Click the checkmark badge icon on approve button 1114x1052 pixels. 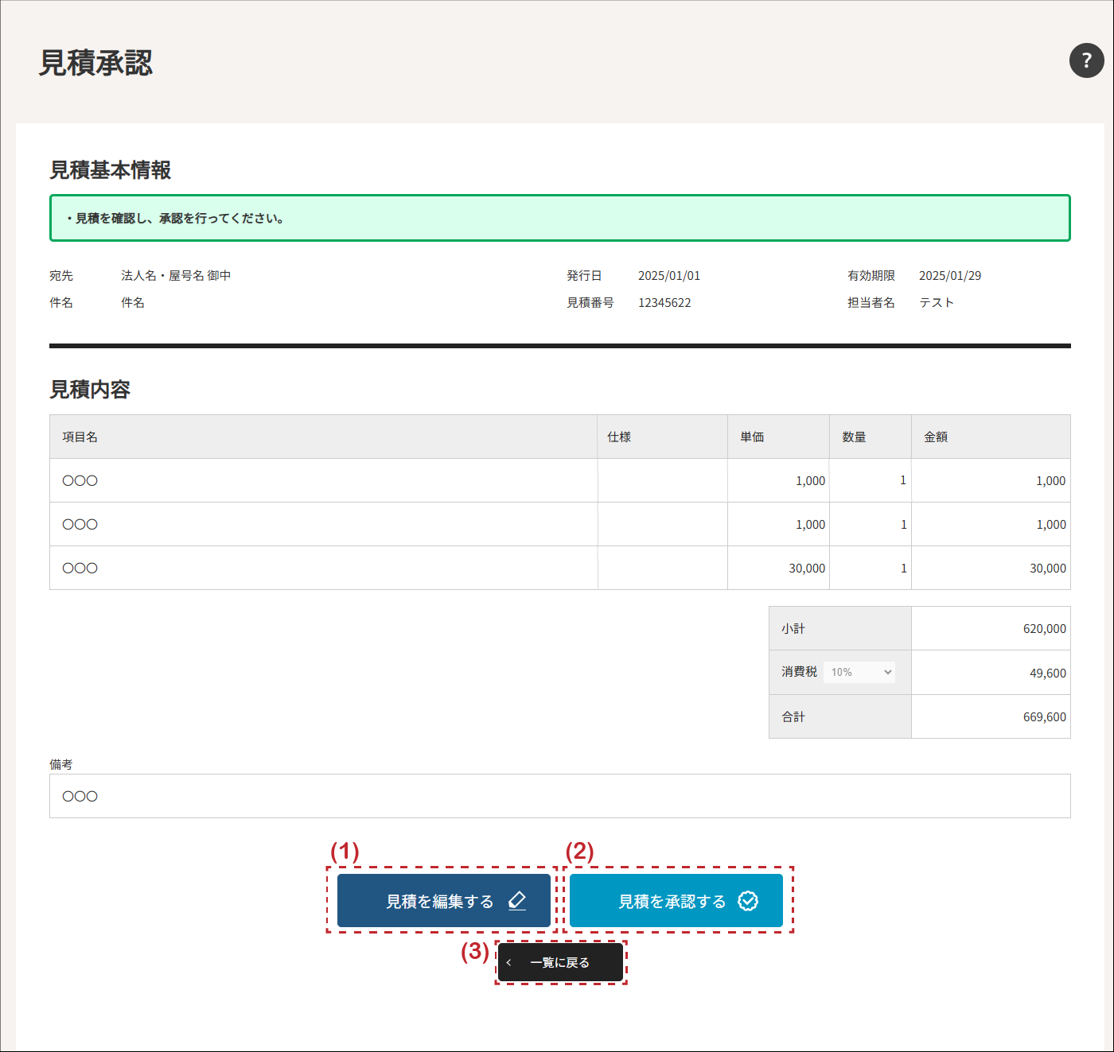(748, 901)
